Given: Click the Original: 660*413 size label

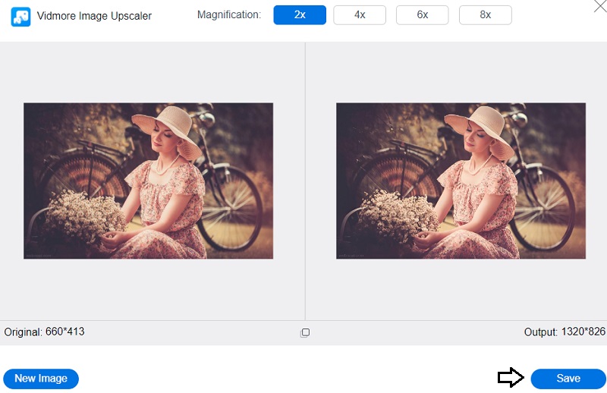Looking at the screenshot, I should pyautogui.click(x=45, y=332).
